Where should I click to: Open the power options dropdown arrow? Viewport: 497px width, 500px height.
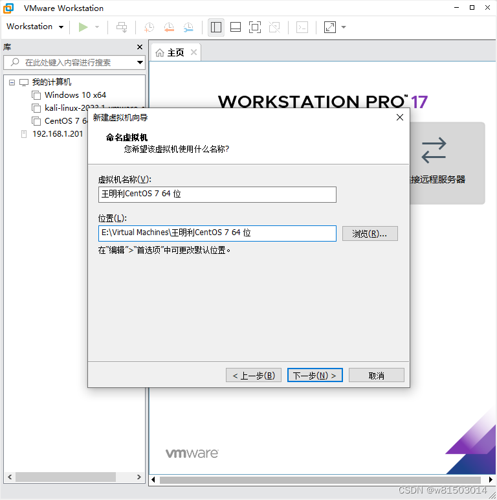[97, 27]
